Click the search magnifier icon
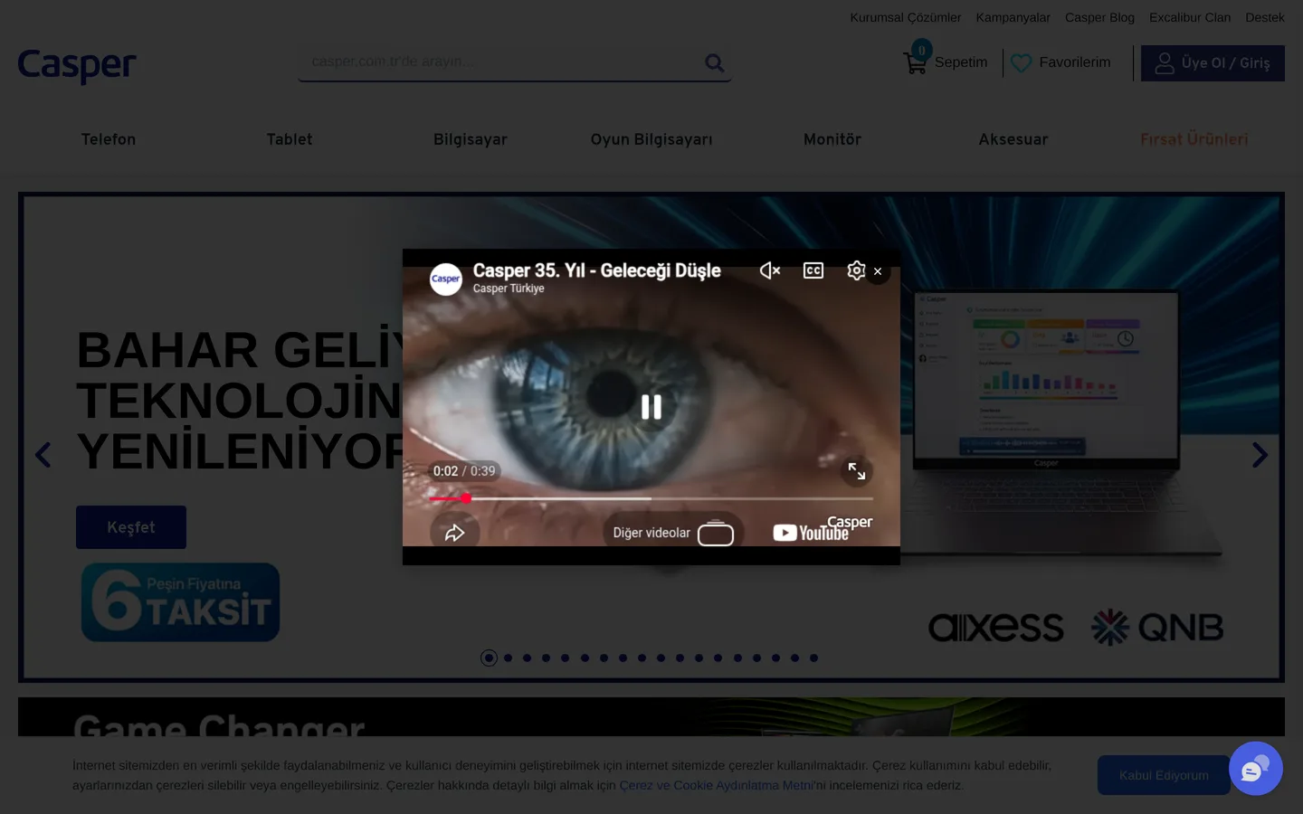 click(x=715, y=62)
